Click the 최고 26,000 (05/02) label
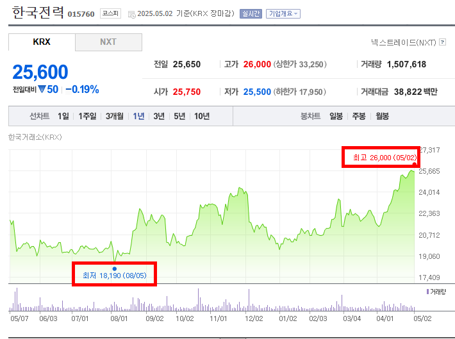Screen dimensions: 455x339 (385, 158)
